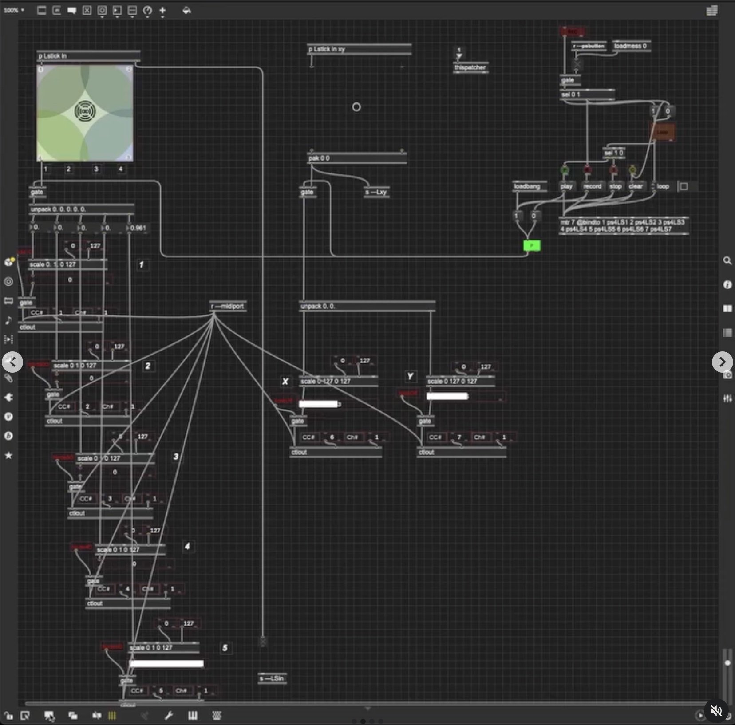The image size is (735, 725).
Task: Add a toggle object from toolbar
Action: 87,10
